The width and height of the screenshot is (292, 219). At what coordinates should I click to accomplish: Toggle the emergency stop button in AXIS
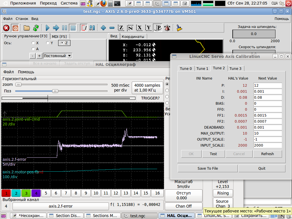pos(6,28)
